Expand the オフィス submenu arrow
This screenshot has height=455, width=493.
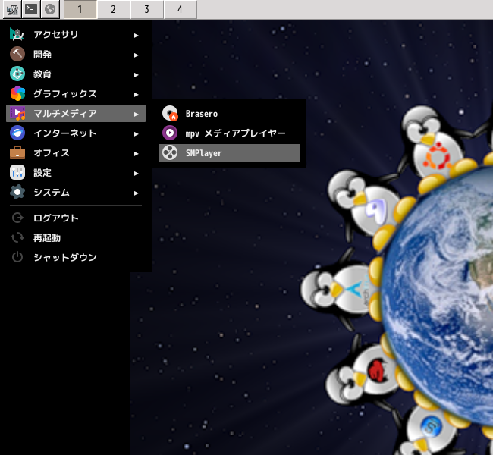pos(136,154)
